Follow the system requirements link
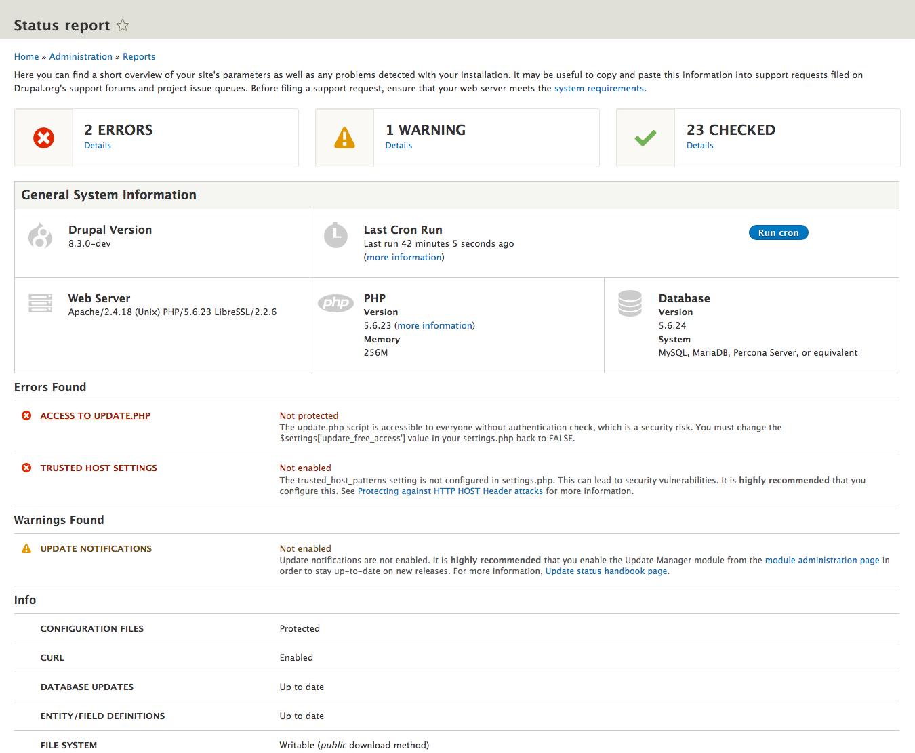 point(600,89)
